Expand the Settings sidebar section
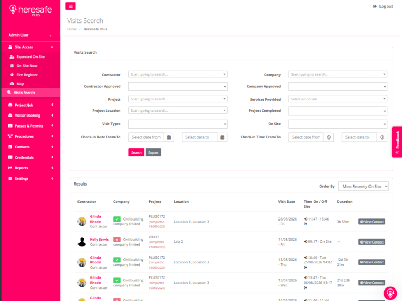This screenshot has width=402, height=301. tap(30, 178)
